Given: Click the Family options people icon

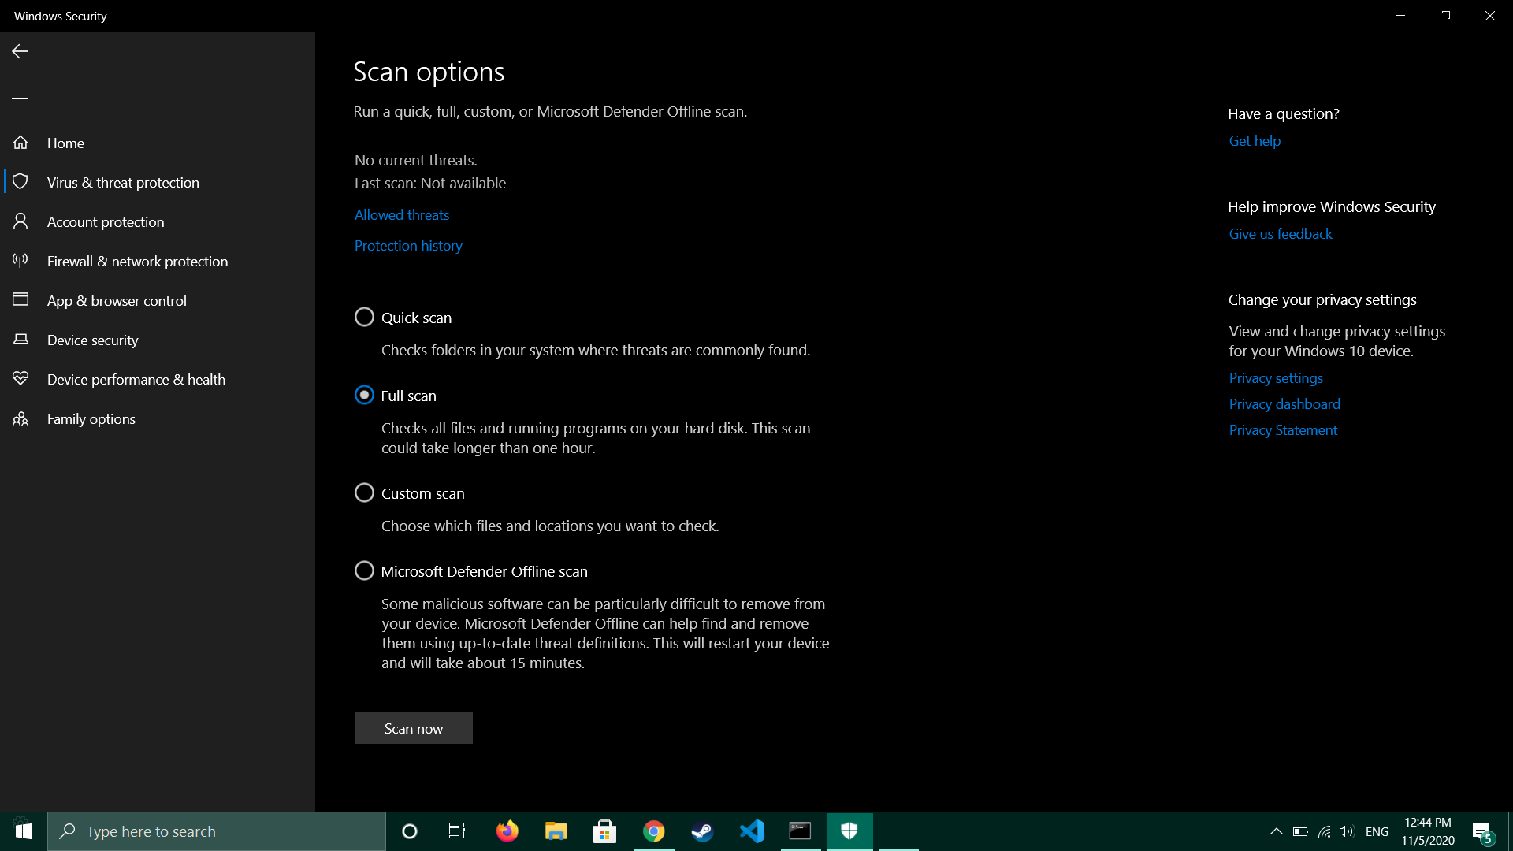Looking at the screenshot, I should 20,418.
